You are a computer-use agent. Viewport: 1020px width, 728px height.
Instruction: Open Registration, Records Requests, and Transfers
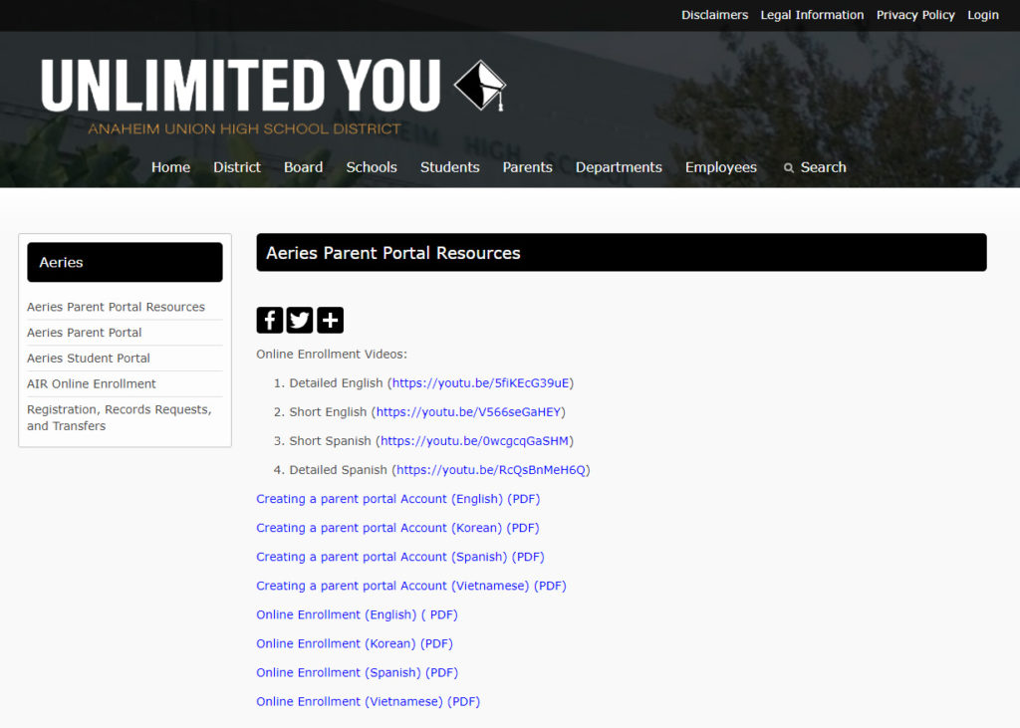120,417
